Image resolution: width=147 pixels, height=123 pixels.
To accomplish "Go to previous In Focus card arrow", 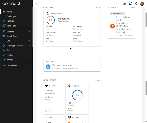I will click(x=96, y=7).
